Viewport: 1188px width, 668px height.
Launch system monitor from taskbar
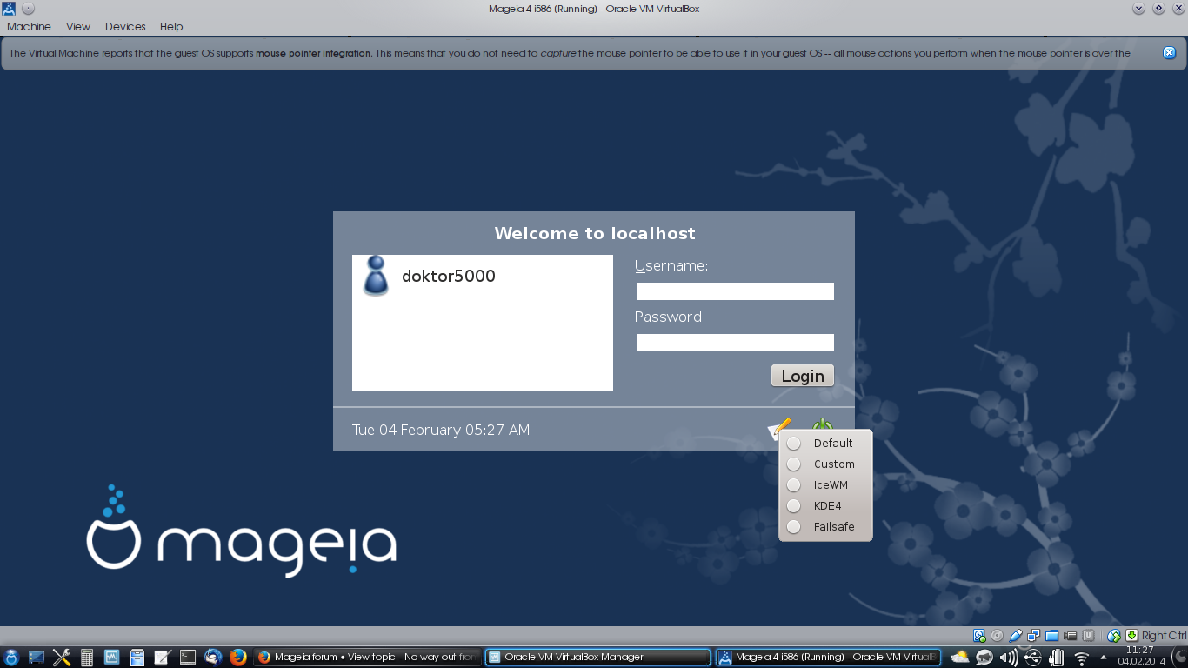112,658
